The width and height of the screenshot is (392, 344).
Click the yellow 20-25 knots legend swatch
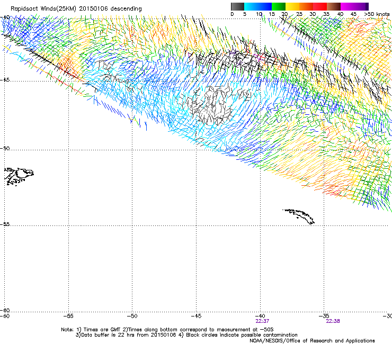click(292, 6)
